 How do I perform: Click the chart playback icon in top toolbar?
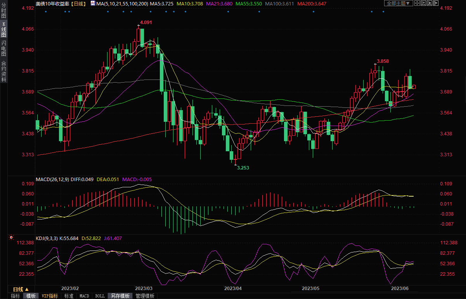(x=429, y=3)
